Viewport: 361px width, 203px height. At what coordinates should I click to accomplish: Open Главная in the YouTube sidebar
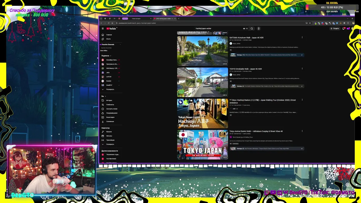(109, 35)
